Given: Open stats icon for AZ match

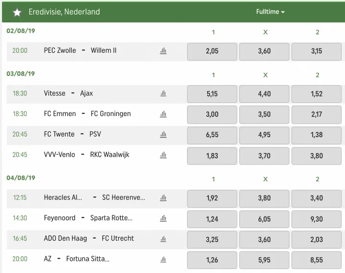Looking at the screenshot, I should coord(163,259).
